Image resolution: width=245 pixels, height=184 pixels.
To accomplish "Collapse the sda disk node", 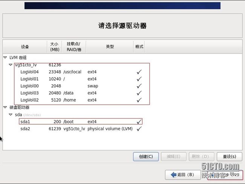I will [11, 114].
